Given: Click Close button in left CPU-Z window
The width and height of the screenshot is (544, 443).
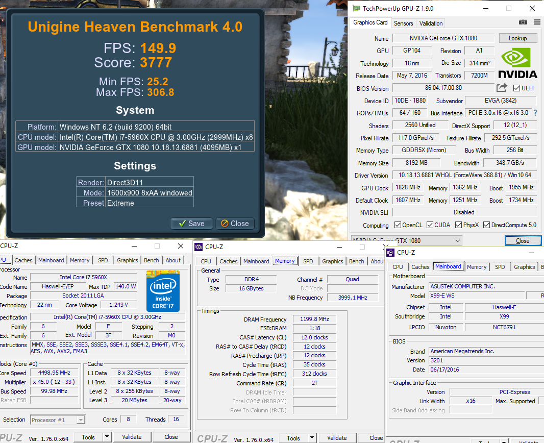Looking at the screenshot, I should pyautogui.click(x=171, y=437).
